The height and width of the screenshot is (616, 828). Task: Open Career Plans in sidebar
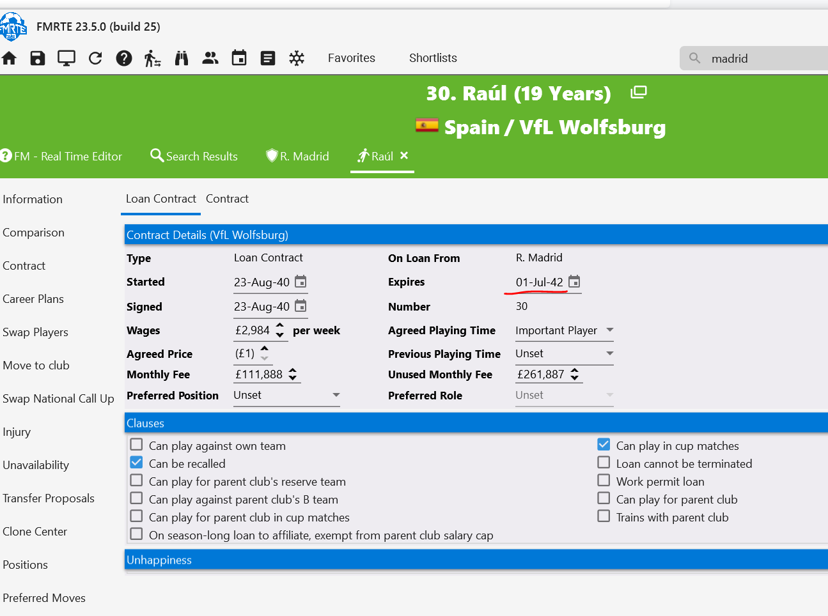[33, 299]
